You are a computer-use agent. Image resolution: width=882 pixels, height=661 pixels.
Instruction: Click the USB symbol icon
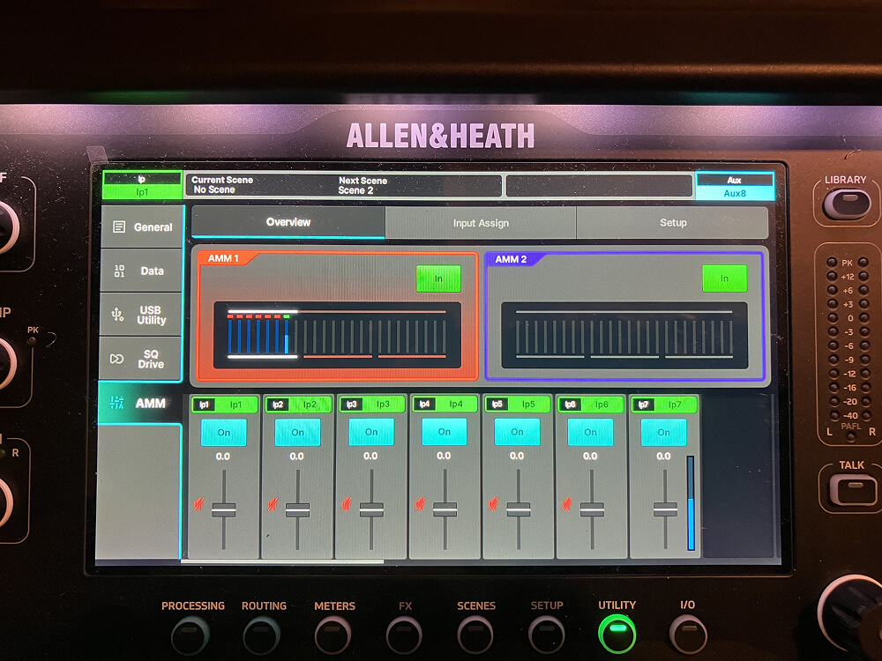point(117,315)
